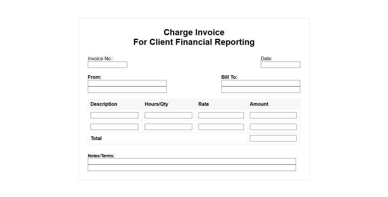388x197 pixels.
Task: Click the Total amount field
Action: tap(273, 139)
